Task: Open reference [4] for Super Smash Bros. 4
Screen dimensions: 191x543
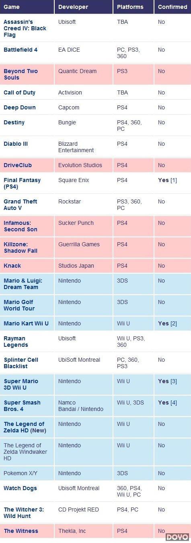Action: click(x=173, y=403)
